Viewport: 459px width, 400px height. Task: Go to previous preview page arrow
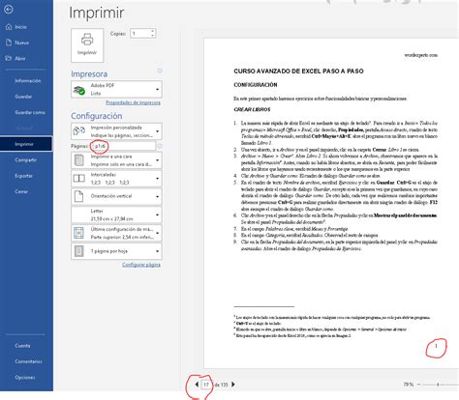point(197,385)
